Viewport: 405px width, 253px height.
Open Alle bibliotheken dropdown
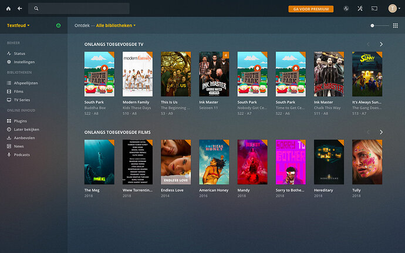(116, 25)
